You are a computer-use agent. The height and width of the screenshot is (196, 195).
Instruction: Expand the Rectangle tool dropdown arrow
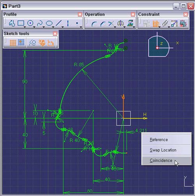coord(25,27)
